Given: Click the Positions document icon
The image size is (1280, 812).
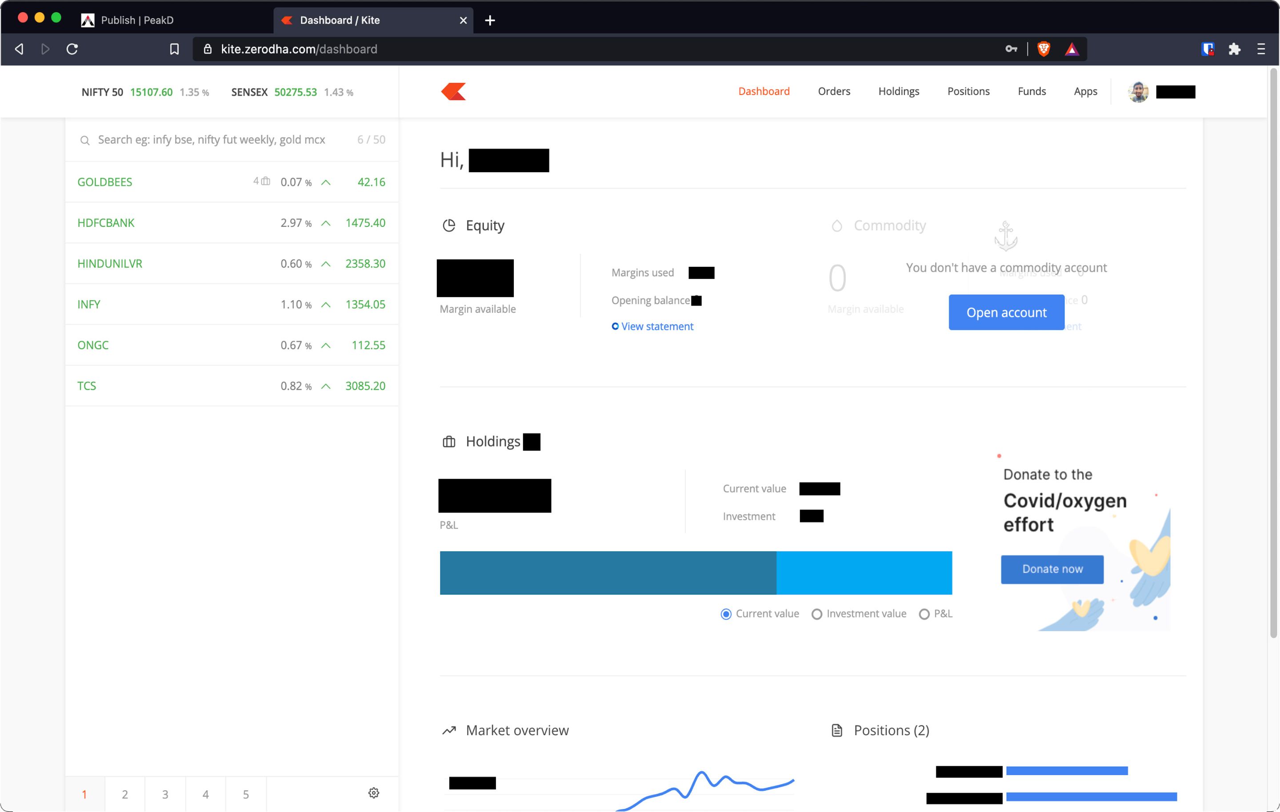Looking at the screenshot, I should click(837, 730).
